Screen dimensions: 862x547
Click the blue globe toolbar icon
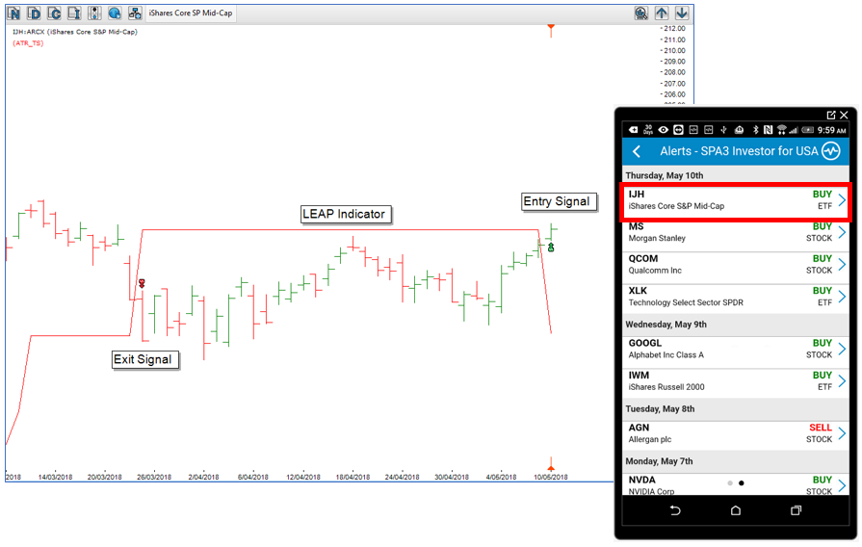coord(115,13)
